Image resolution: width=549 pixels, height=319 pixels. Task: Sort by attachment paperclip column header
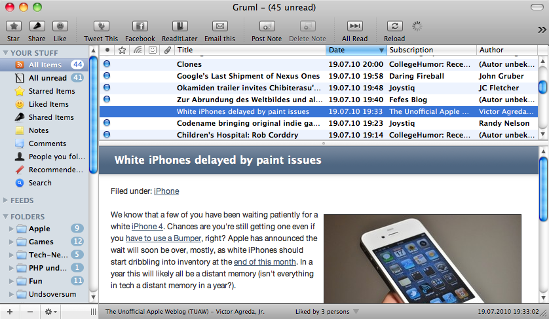point(168,50)
